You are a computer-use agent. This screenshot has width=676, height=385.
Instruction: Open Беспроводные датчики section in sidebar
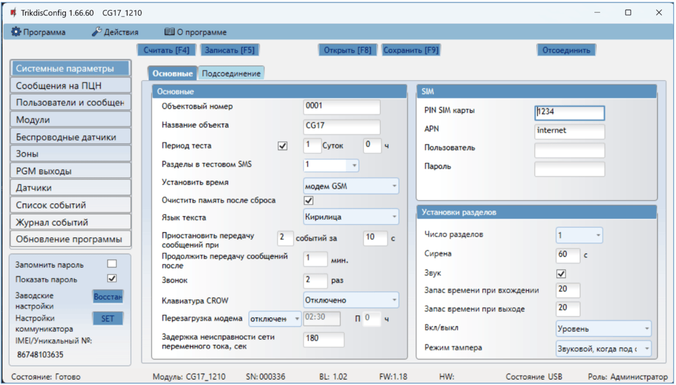70,137
